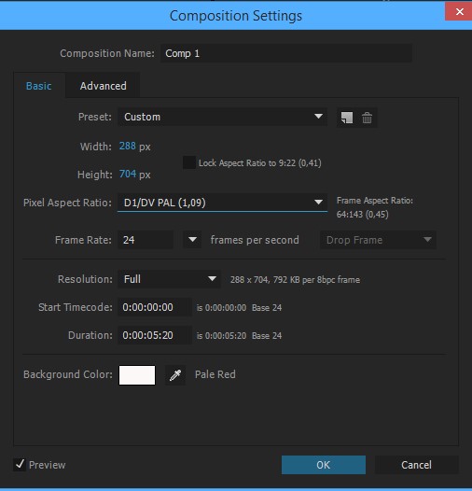This screenshot has width=472, height=491.
Task: Pick background color with eyedropper
Action: tap(175, 375)
